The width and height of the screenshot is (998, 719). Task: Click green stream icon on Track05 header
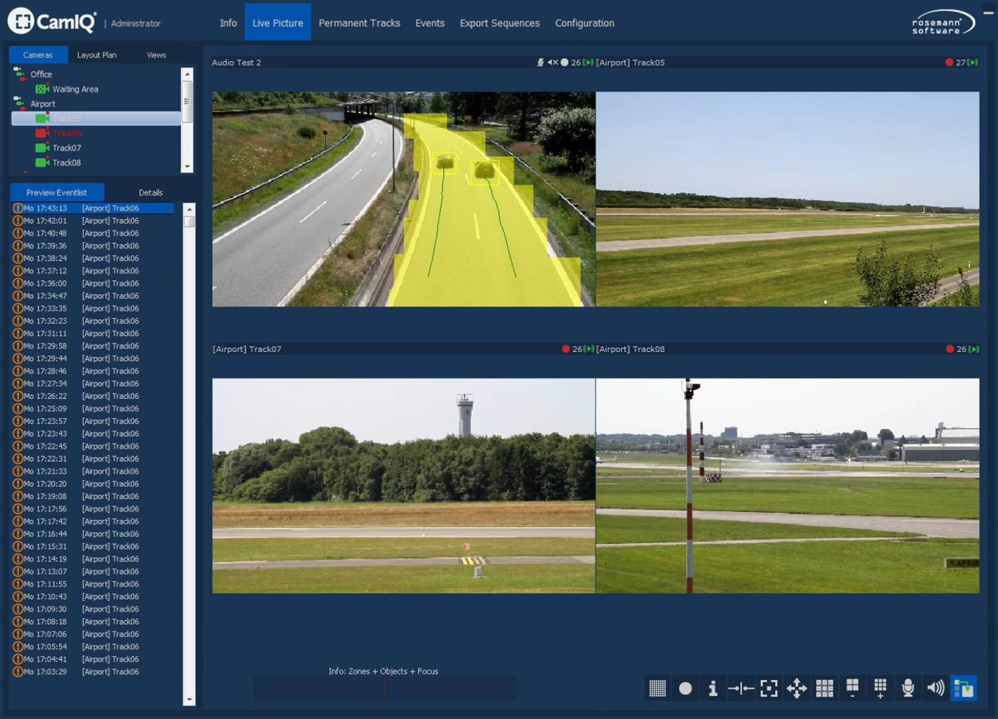pos(973,62)
